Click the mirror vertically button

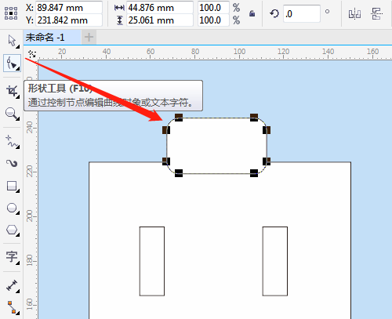coord(376,14)
